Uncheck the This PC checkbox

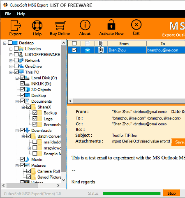pyautogui.click(x=16, y=72)
